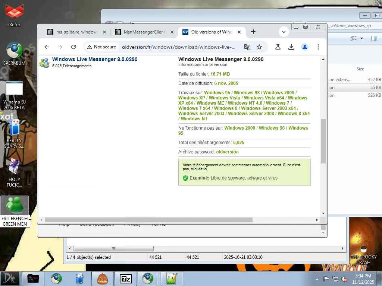This screenshot has width=382, height=286.
Task: Close the Old versions of Wind tab
Action: pos(239,32)
